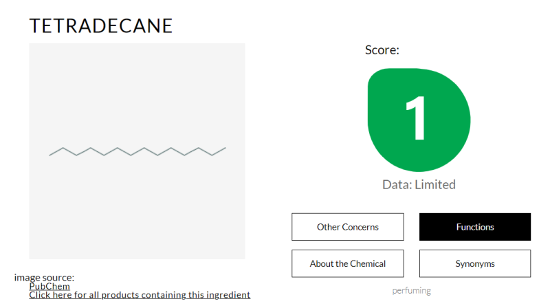Image resolution: width=550 pixels, height=306 pixels.
Task: Select the perfuming function text
Action: click(411, 291)
